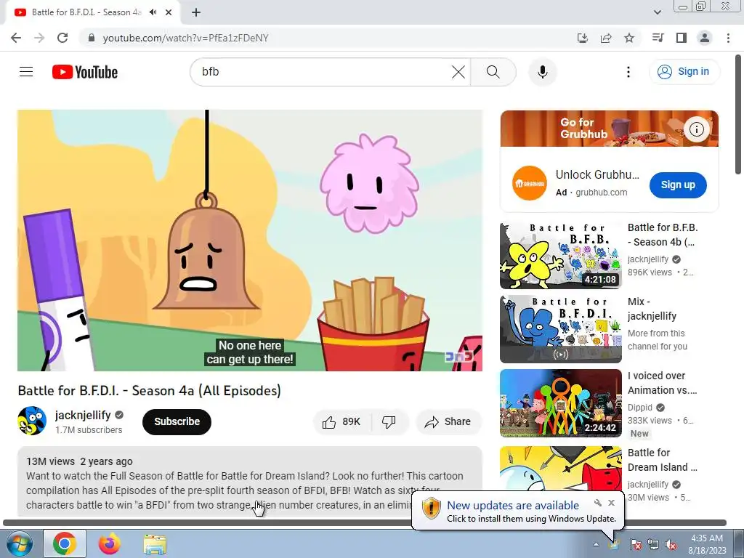The image size is (744, 558).
Task: Open the Mix - jacknjellify title
Action: pos(652,309)
